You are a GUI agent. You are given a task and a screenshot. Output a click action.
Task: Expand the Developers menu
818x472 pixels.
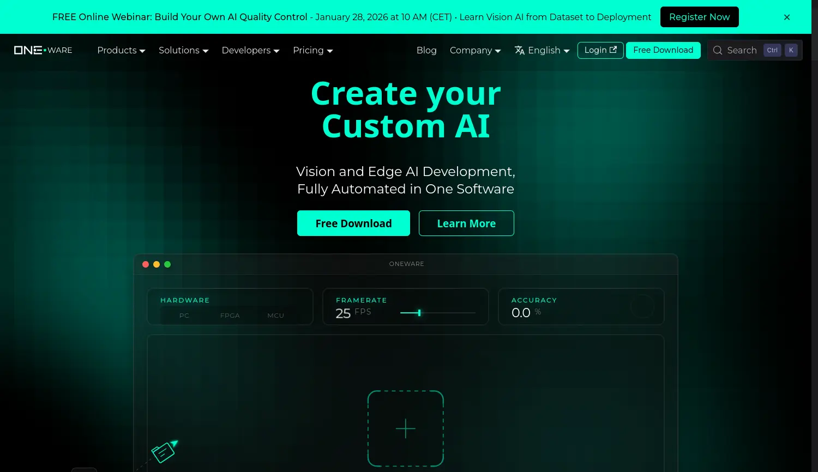[250, 50]
